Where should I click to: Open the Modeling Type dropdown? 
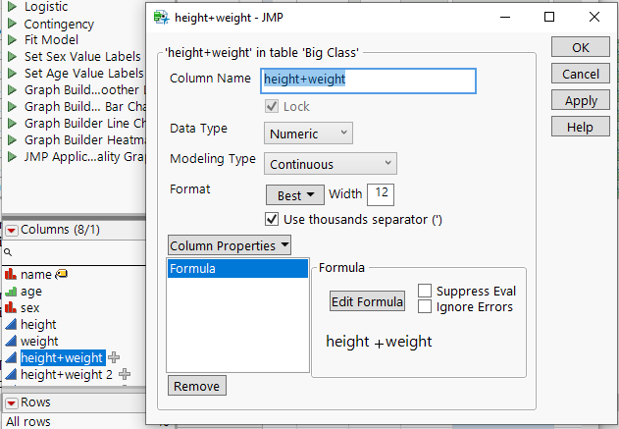pos(331,164)
